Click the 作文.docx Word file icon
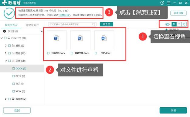Screen dimensions: 190x117 click(x=104, y=38)
